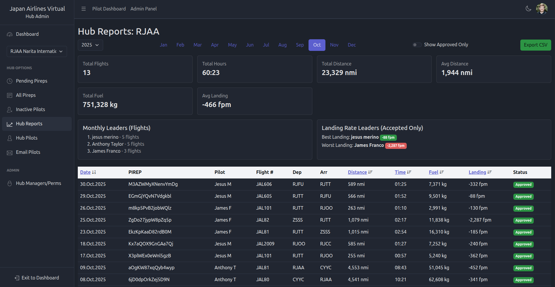Click the -2,287 fpm worst landing badge
This screenshot has height=287, width=555.
pos(396,146)
